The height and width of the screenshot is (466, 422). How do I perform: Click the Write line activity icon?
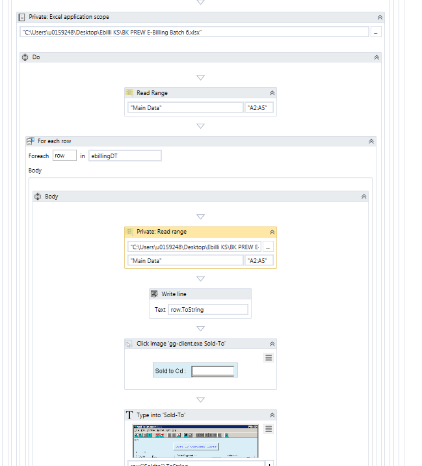tap(154, 294)
